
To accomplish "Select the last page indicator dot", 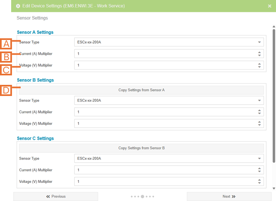I will click(153, 196).
